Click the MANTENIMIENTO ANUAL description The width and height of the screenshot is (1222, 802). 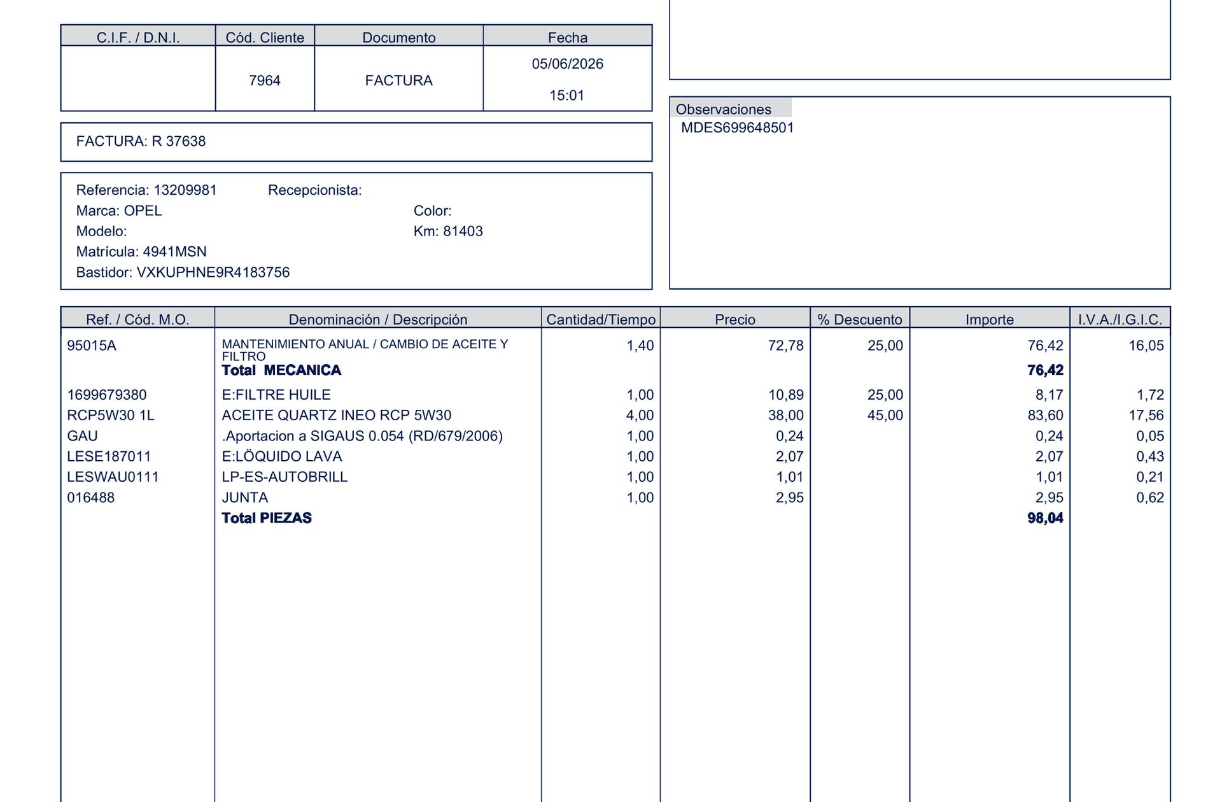(x=365, y=350)
